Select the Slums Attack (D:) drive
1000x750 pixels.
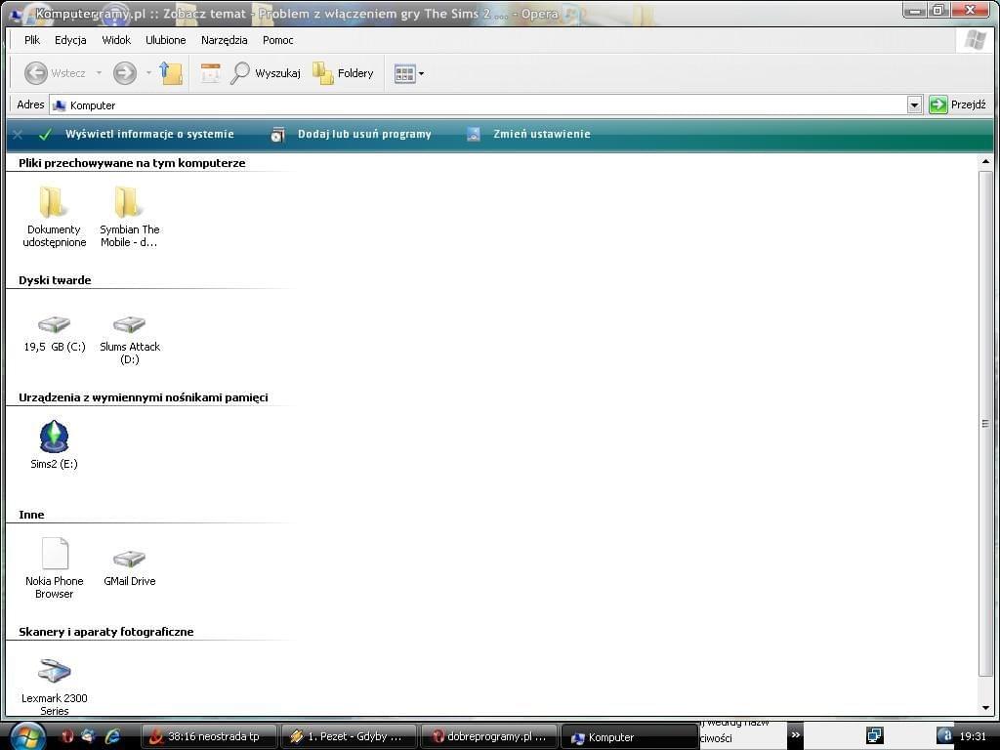coord(130,339)
